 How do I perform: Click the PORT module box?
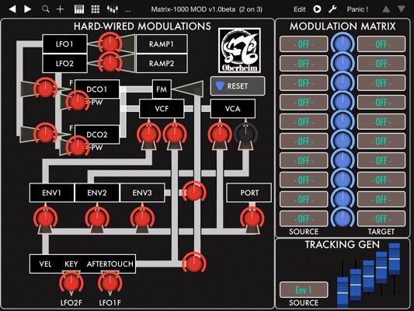[x=249, y=193]
